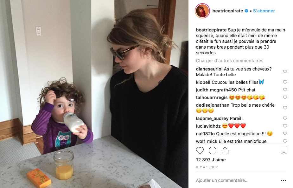
Task: Open beatricepirate profile from header username
Action: [228, 11]
